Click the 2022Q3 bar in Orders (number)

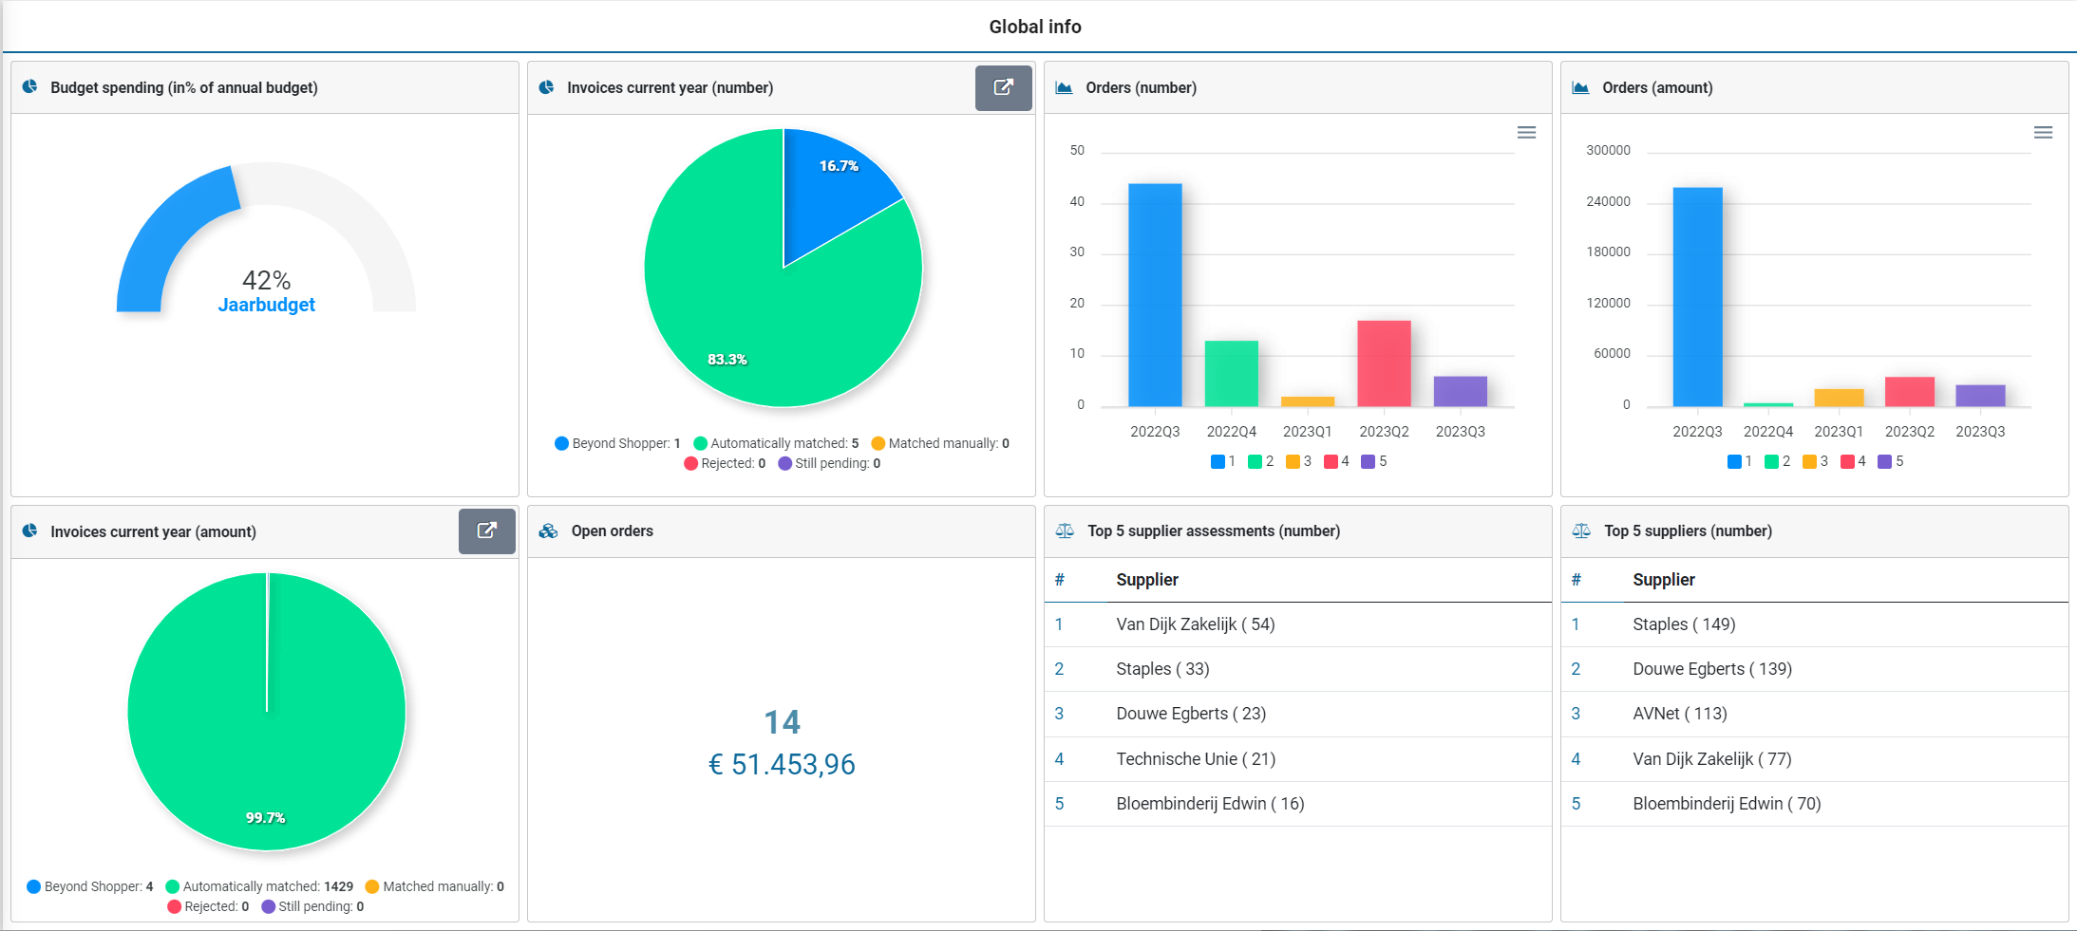[x=1155, y=294]
